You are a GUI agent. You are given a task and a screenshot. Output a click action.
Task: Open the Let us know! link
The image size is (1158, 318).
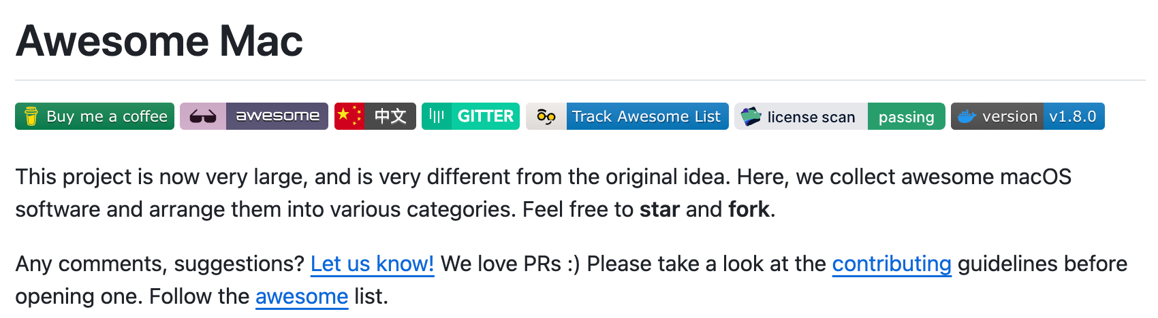[372, 264]
